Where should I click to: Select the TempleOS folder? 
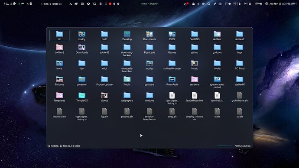[x=82, y=97]
